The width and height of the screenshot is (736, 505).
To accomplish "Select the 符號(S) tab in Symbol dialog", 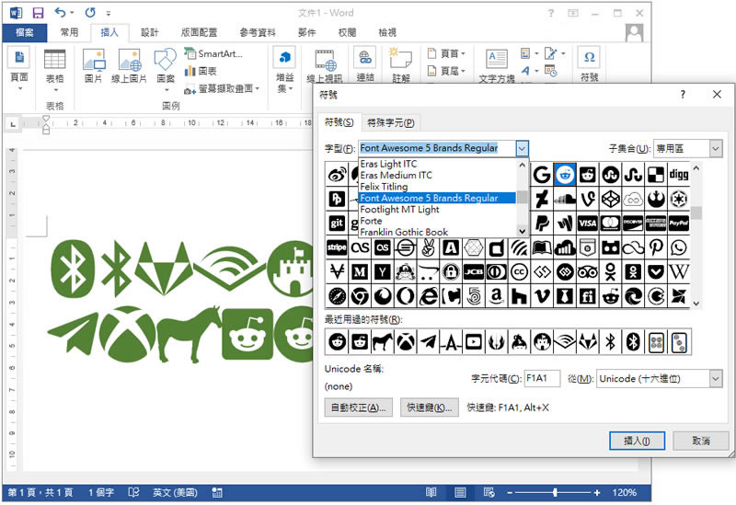I will click(339, 122).
